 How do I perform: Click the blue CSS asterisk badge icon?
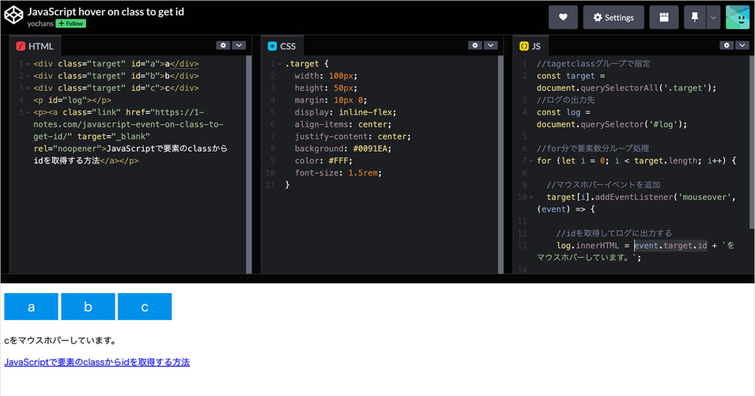point(272,45)
